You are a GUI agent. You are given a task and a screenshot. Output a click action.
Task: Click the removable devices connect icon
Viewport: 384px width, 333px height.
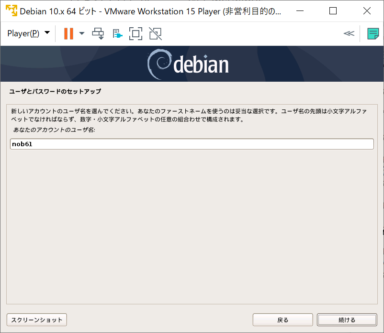117,34
